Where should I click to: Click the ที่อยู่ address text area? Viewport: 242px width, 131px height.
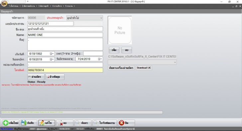coord(65,44)
